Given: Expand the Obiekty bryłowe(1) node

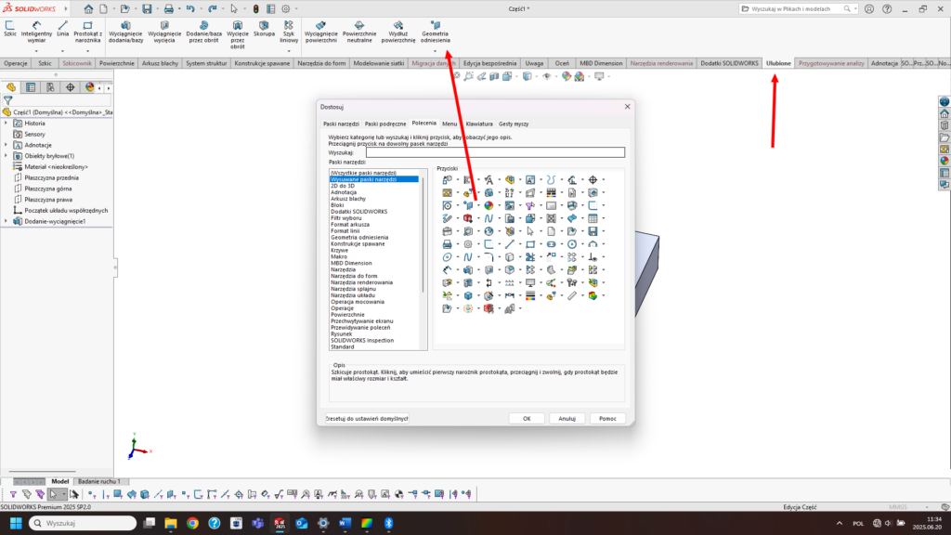Looking at the screenshot, I should click(7, 156).
